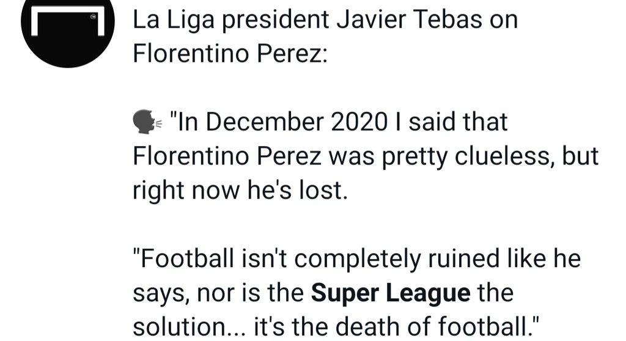Click the bold Super League text

[x=391, y=293]
